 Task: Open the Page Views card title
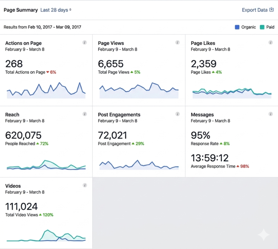111,43
